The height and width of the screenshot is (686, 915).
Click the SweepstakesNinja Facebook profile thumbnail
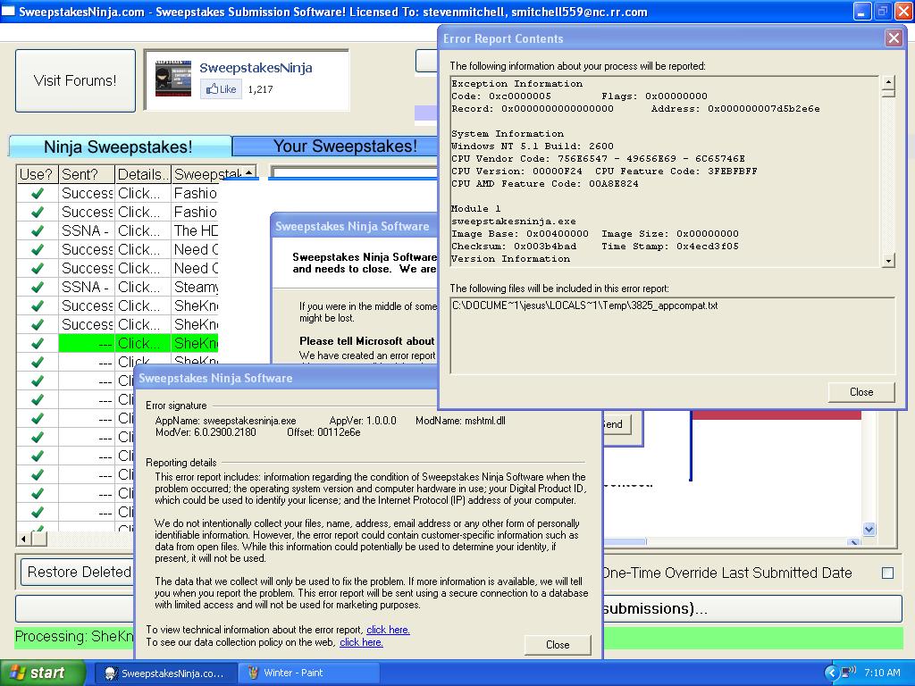(x=173, y=79)
